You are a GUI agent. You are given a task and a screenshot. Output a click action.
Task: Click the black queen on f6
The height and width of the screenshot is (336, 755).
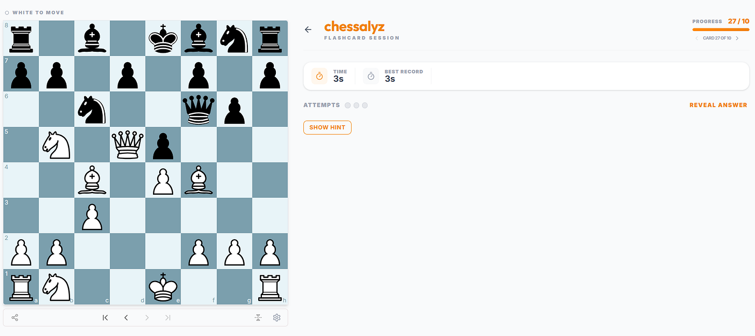pos(199,110)
